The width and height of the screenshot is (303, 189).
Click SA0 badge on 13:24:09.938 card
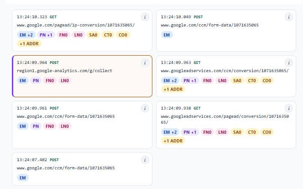237,132
